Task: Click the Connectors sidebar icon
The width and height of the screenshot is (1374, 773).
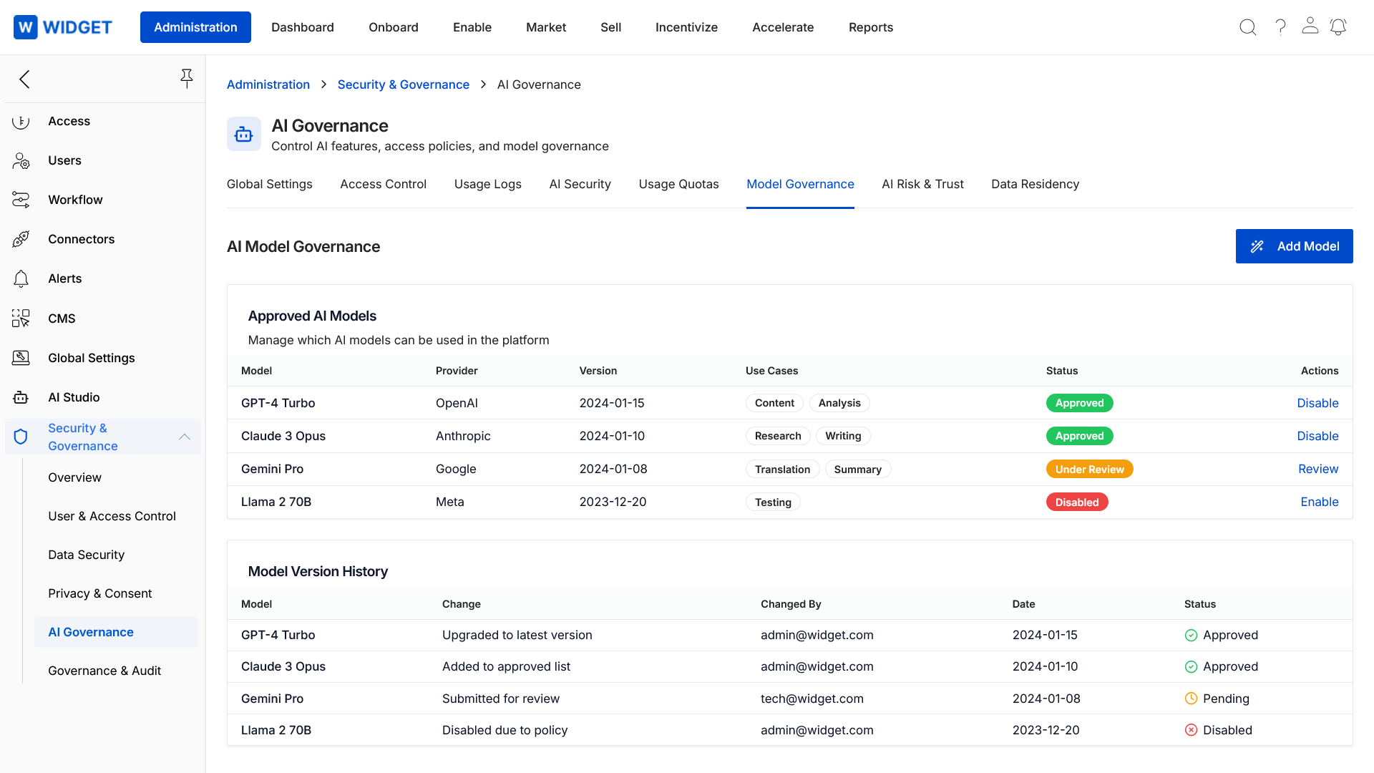Action: [21, 239]
